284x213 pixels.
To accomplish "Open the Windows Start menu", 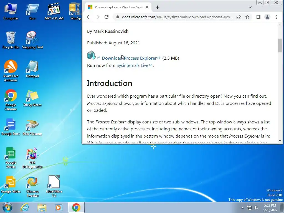I will tap(7, 207).
